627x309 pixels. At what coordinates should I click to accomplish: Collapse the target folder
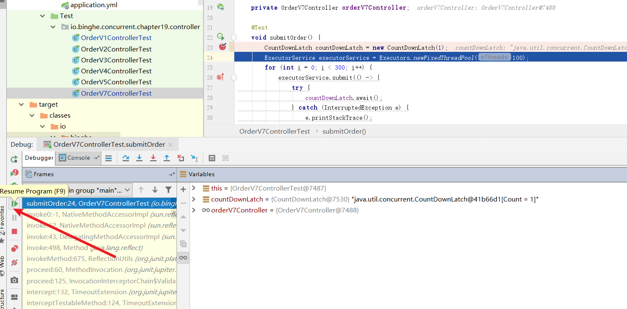(x=22, y=104)
